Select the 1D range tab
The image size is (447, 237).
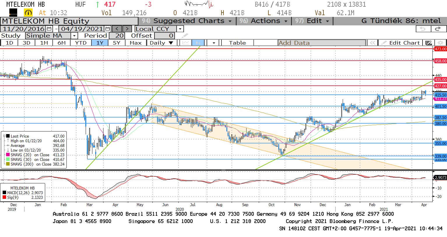coord(9,43)
